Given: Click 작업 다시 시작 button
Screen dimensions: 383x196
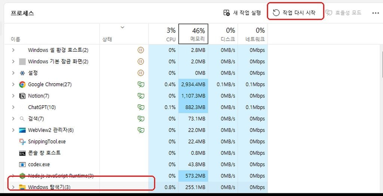Looking at the screenshot, I should tap(294, 13).
